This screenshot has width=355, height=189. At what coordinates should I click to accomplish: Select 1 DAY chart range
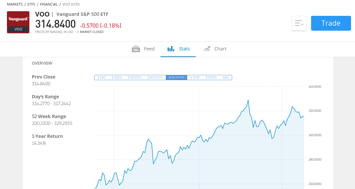[x=101, y=77]
